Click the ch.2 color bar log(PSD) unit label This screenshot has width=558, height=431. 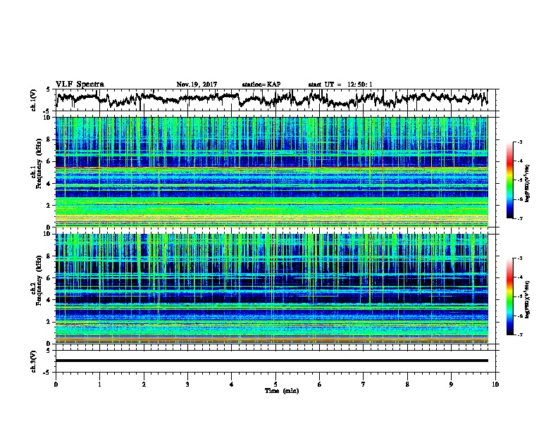(528, 299)
